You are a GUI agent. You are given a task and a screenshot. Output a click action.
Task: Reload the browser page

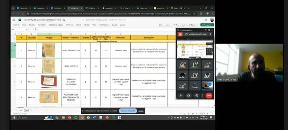coord(22,14)
